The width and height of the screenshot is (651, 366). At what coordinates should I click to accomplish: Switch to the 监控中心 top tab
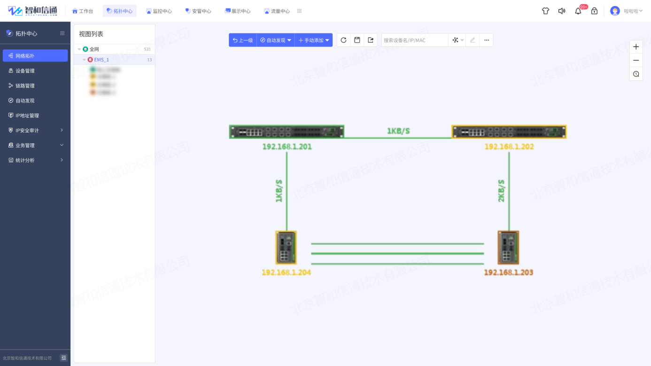[x=159, y=11]
